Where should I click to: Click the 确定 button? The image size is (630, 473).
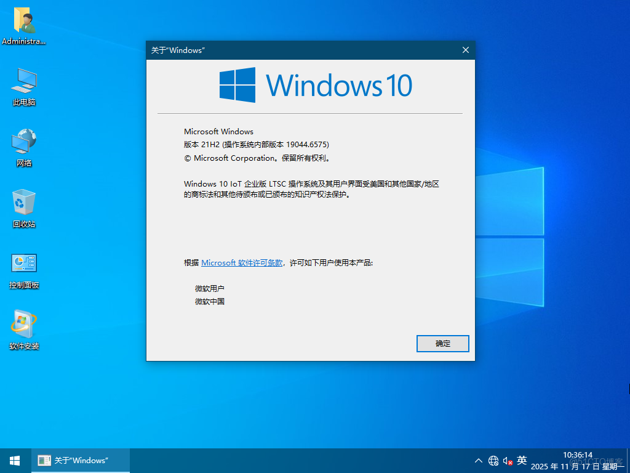[442, 343]
